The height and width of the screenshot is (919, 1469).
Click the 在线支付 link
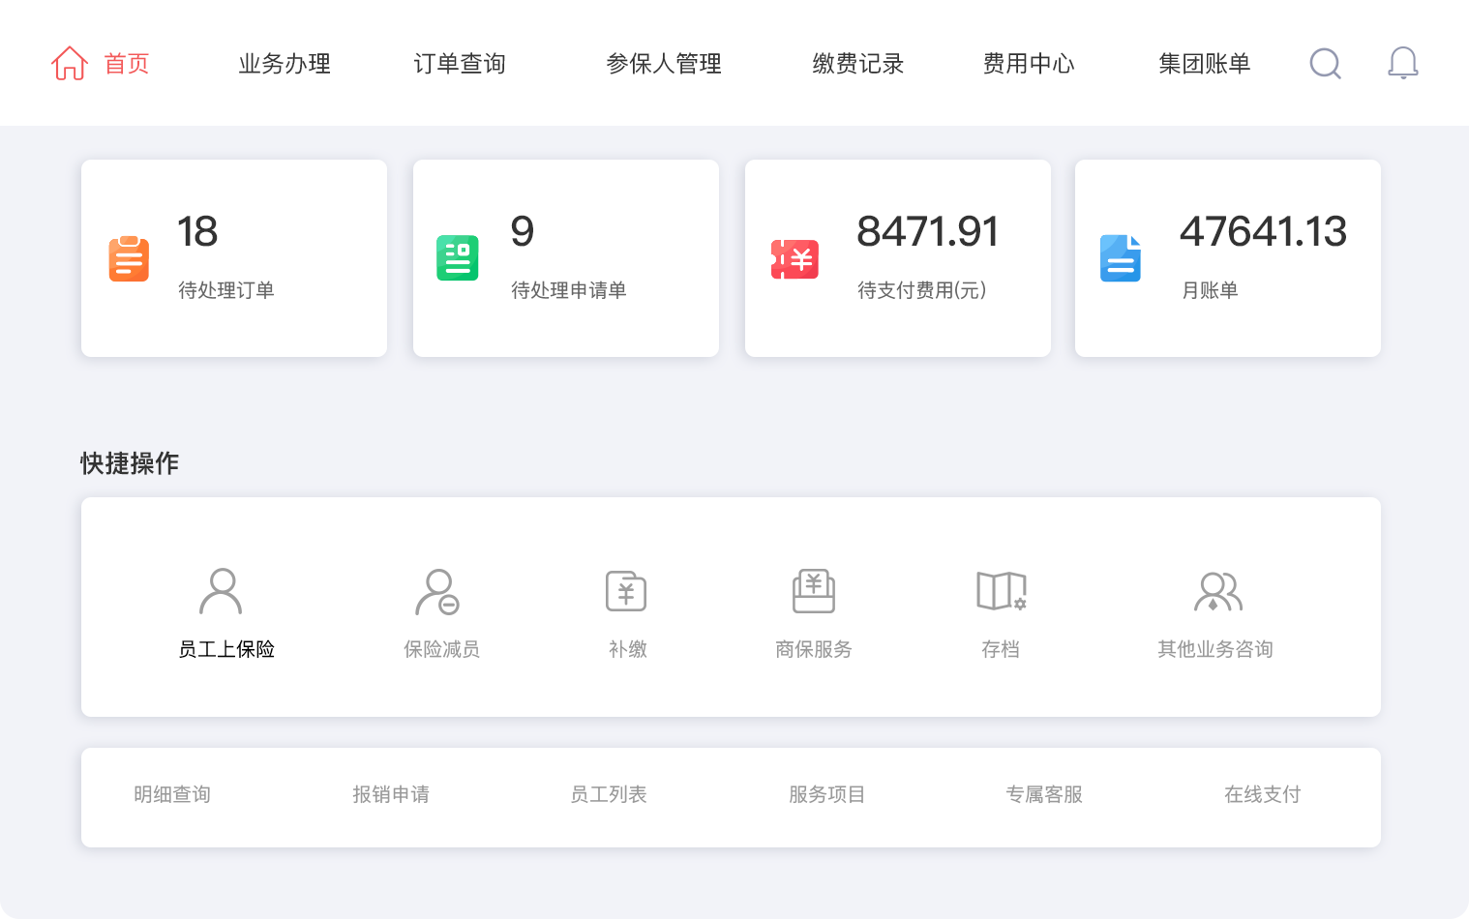tap(1262, 794)
